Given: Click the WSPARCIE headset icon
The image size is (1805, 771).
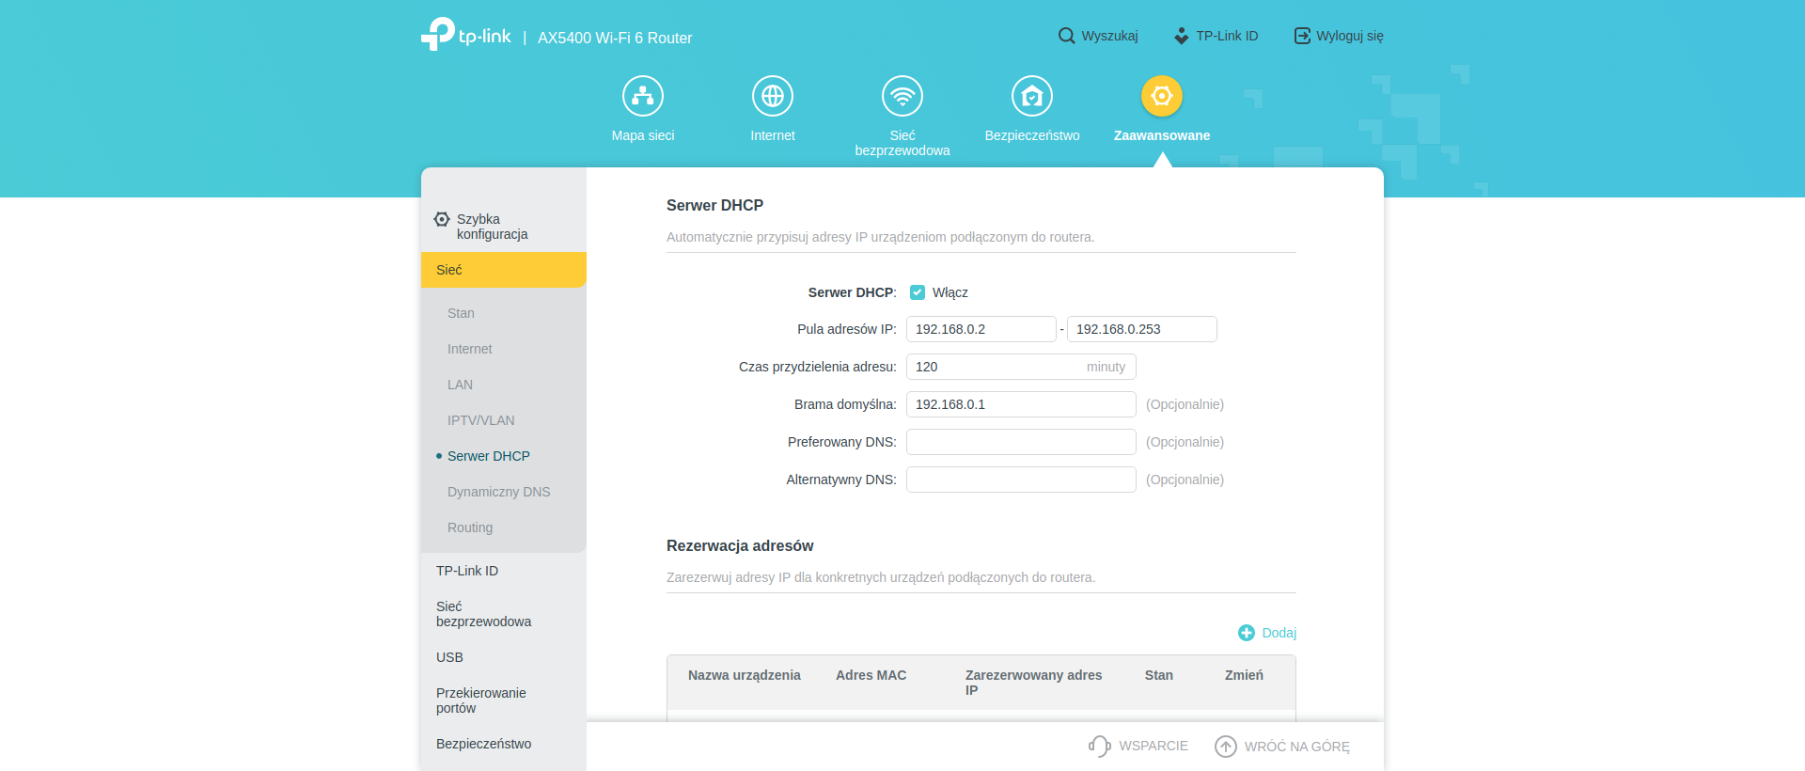Looking at the screenshot, I should point(1099,746).
